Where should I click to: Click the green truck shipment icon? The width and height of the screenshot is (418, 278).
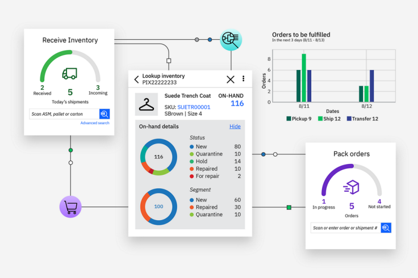70,73
